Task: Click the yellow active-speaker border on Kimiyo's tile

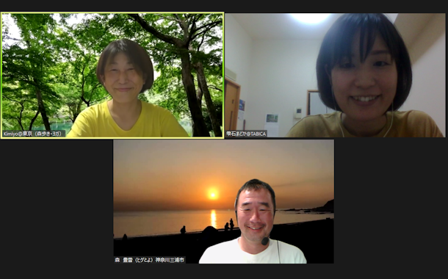Action: 112,12
